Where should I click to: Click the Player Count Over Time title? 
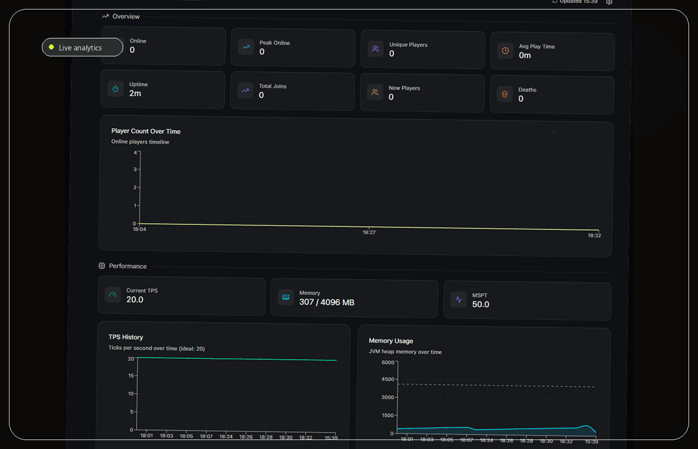click(x=146, y=131)
